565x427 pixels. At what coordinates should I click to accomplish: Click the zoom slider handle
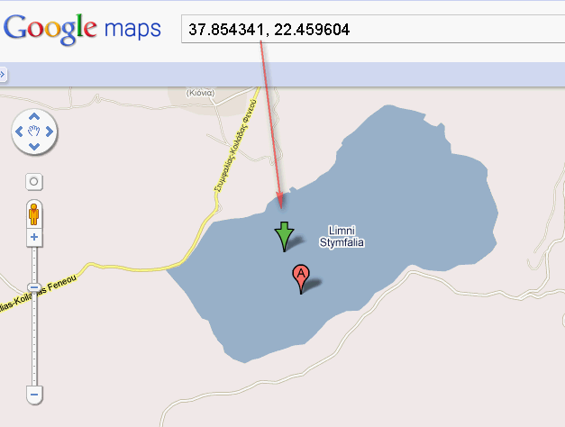click(x=34, y=287)
